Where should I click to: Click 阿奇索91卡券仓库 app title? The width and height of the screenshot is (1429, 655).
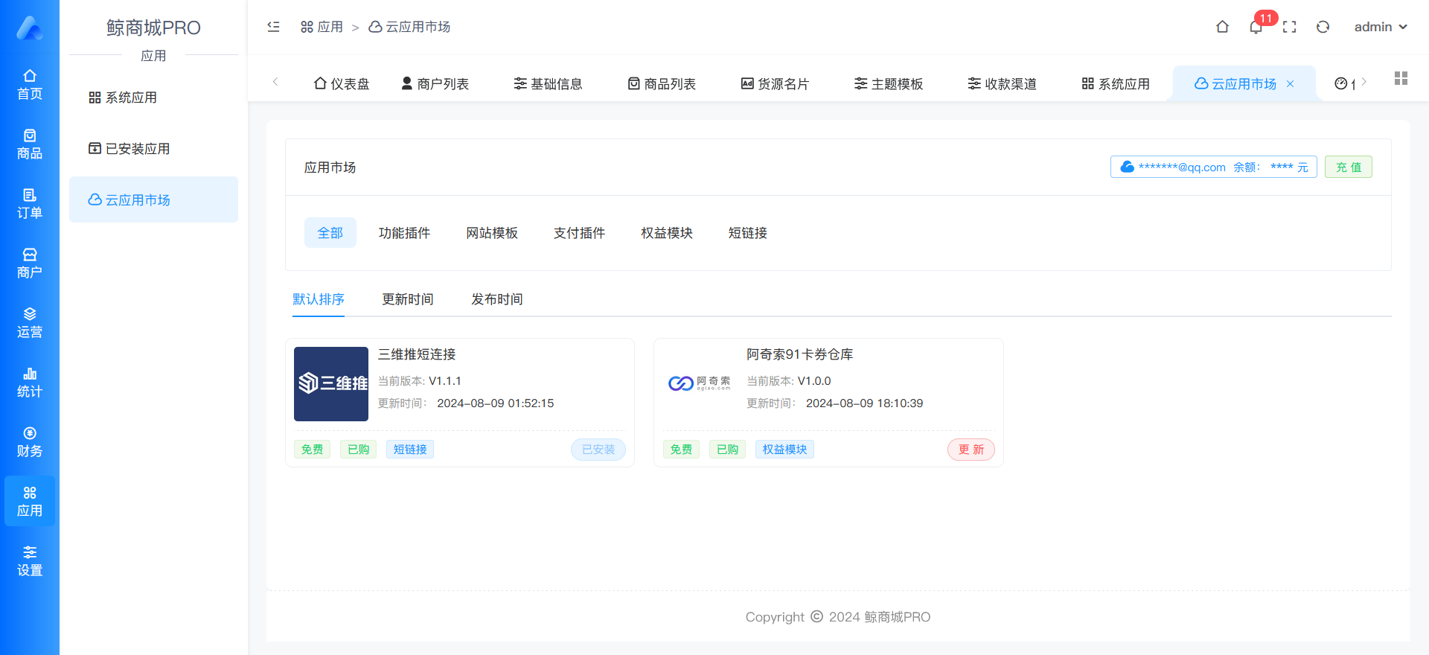tap(800, 354)
